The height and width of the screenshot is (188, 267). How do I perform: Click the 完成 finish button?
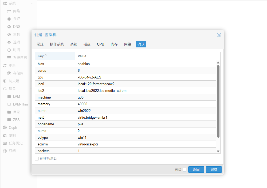(x=214, y=170)
